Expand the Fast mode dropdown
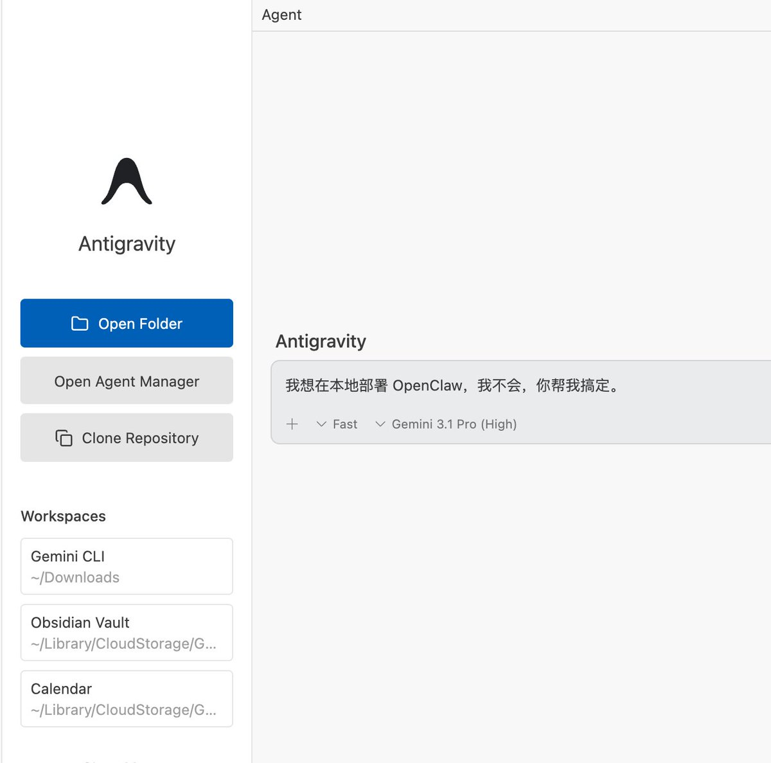The height and width of the screenshot is (763, 771). click(x=337, y=424)
